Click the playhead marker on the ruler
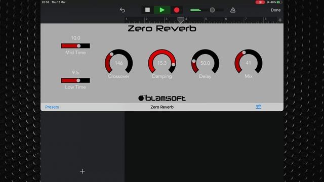Viewport: 324px width, 182px height. click(181, 20)
